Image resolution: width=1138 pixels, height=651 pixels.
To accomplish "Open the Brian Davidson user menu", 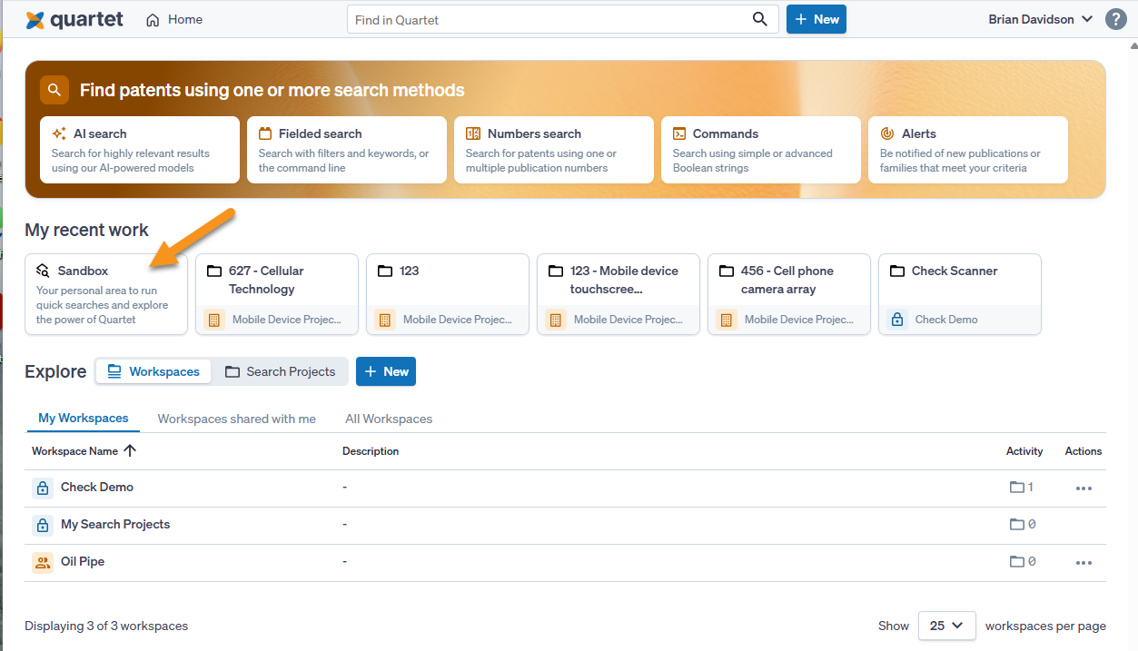I will [1041, 19].
